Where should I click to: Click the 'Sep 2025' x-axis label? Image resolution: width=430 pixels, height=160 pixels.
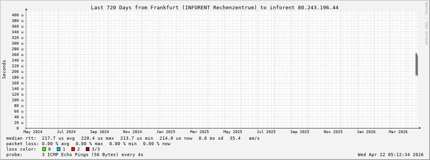point(300,132)
